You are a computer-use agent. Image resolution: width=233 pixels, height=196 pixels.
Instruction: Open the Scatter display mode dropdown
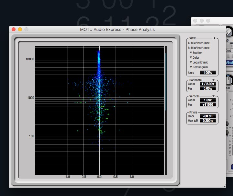tap(197, 53)
